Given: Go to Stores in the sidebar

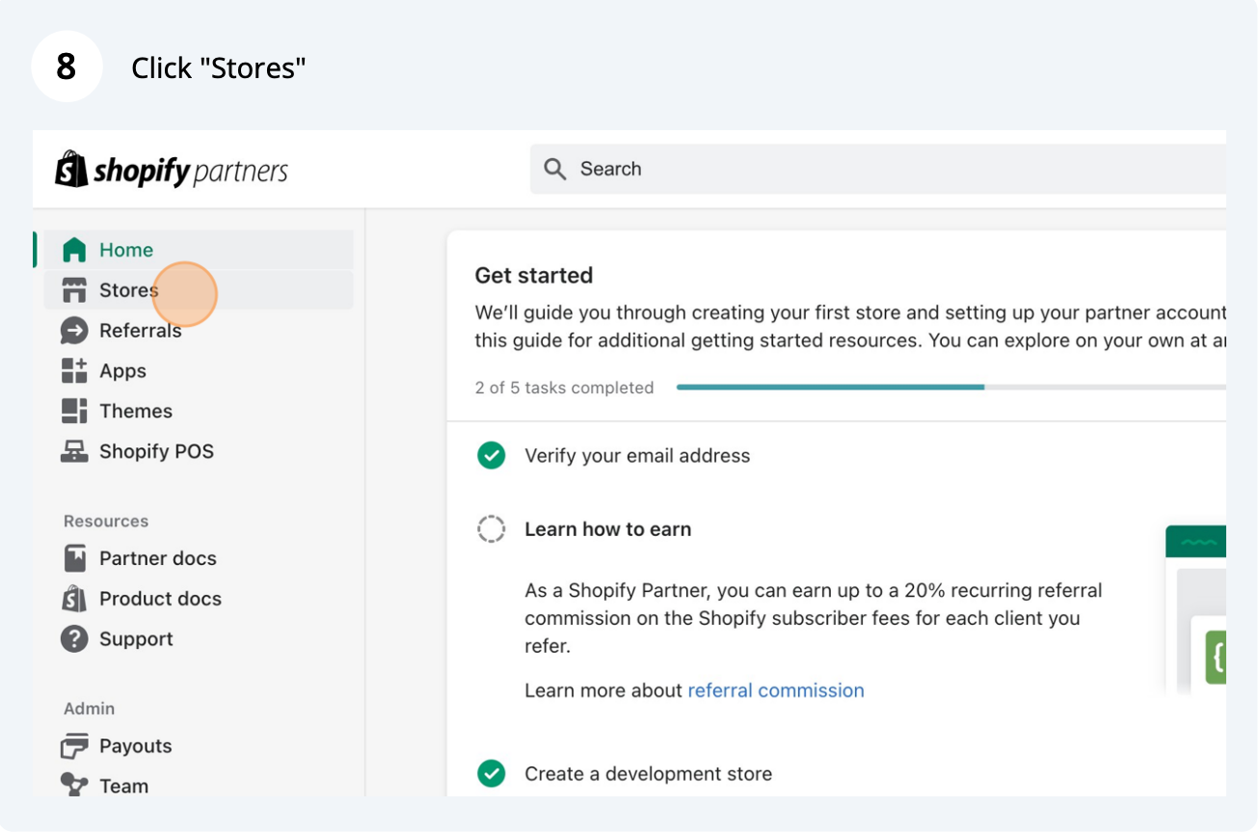Looking at the screenshot, I should point(199,290).
